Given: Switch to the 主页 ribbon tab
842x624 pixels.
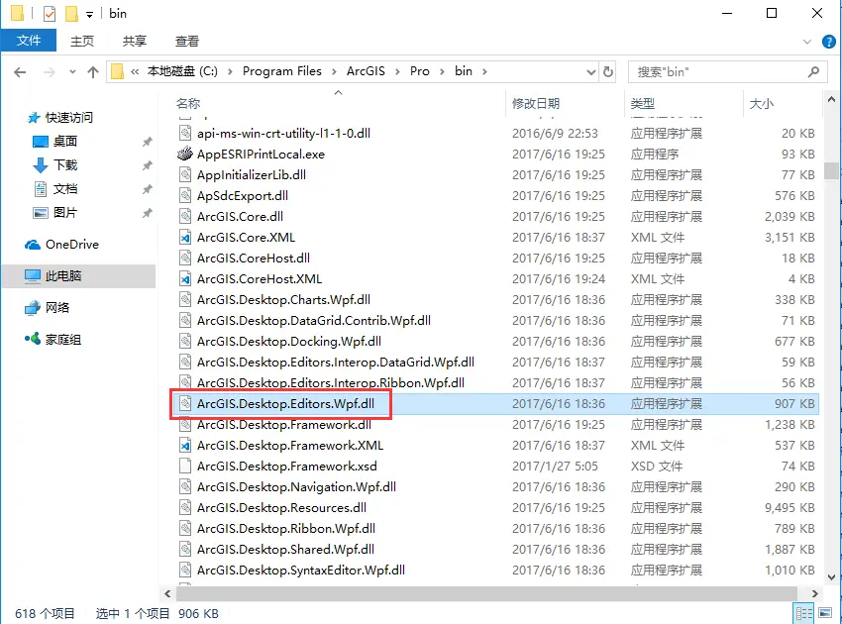Looking at the screenshot, I should tap(82, 41).
